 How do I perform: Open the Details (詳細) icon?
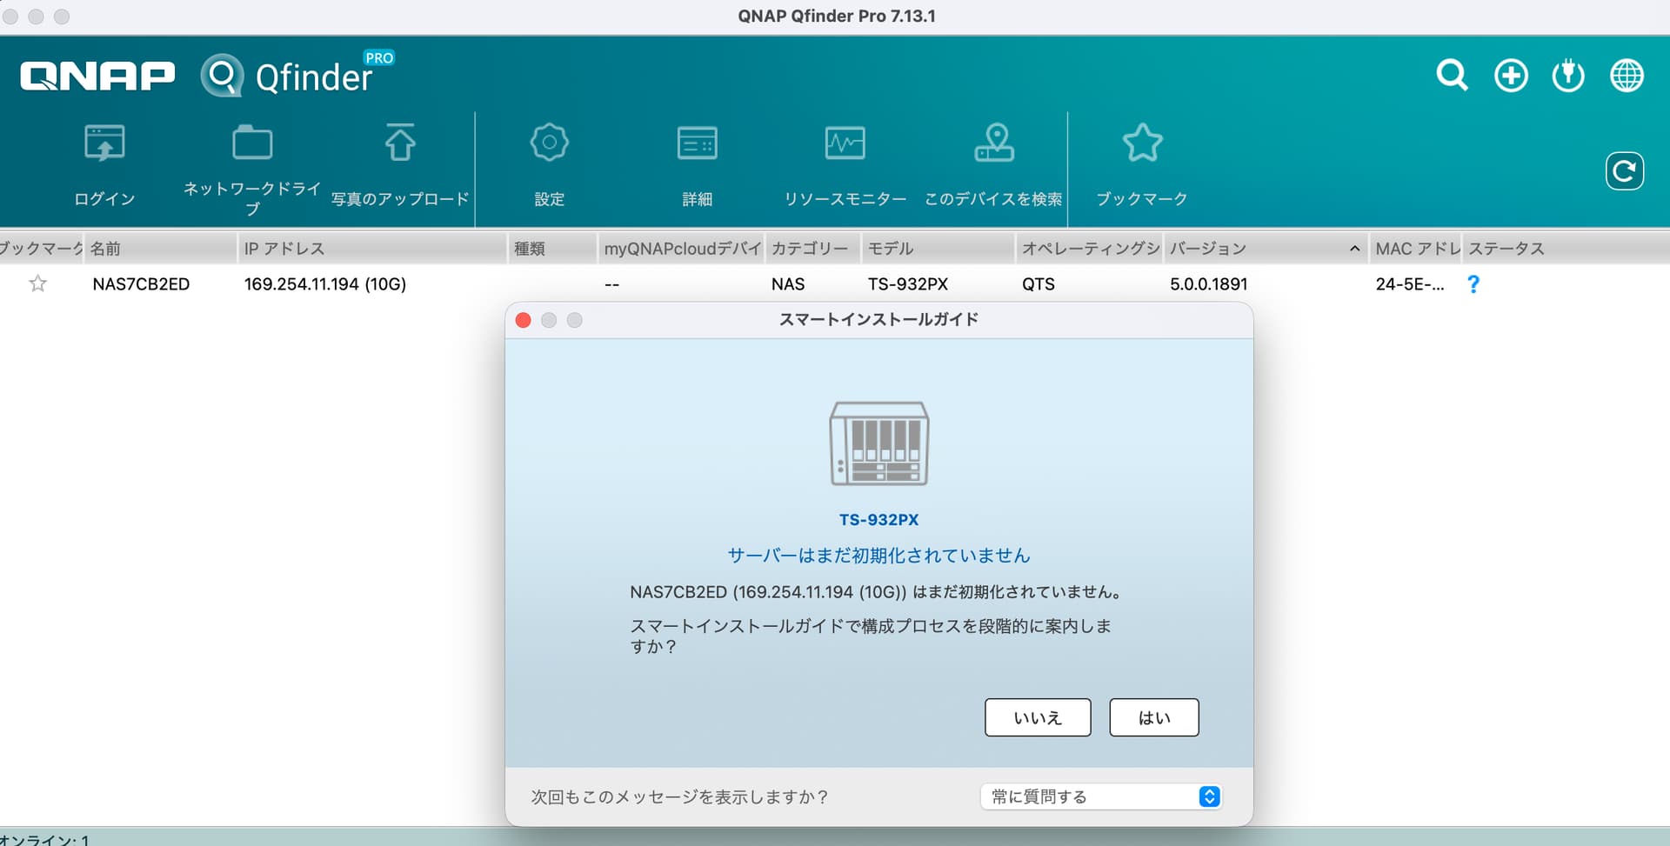(x=697, y=143)
